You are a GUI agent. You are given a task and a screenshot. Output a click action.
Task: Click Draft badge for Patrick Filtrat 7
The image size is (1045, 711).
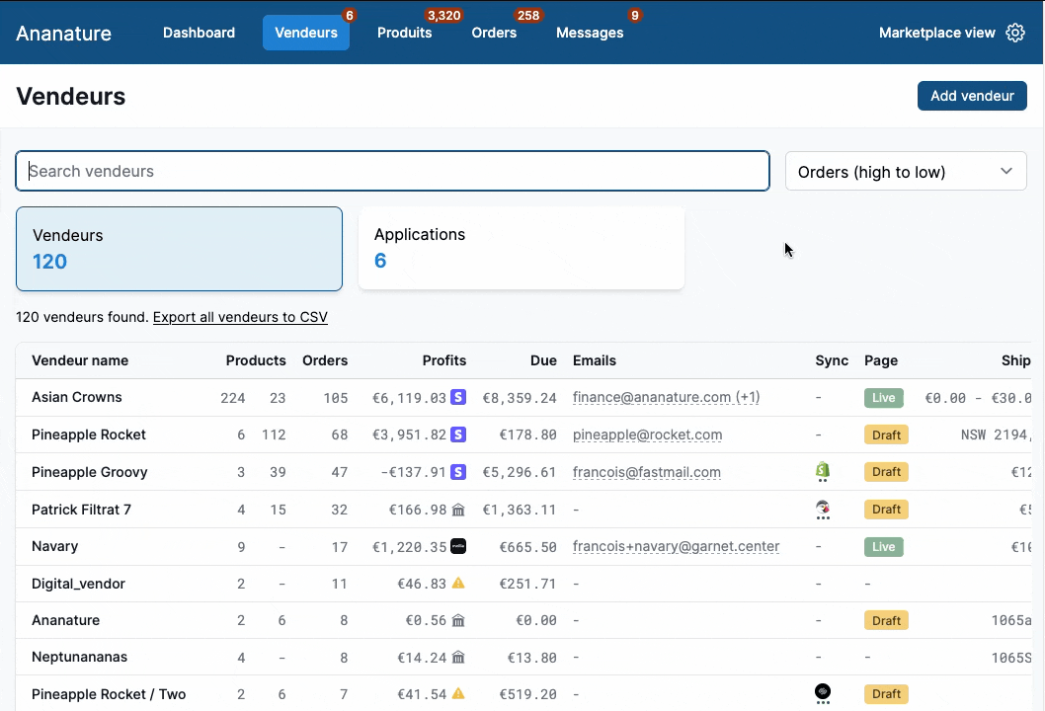click(886, 510)
